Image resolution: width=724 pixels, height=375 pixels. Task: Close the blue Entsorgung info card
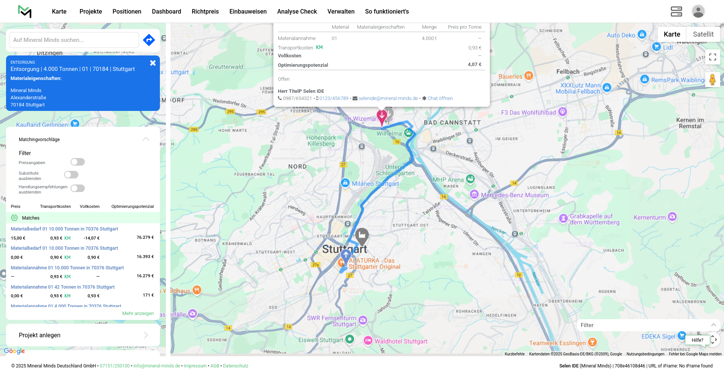[x=153, y=63]
